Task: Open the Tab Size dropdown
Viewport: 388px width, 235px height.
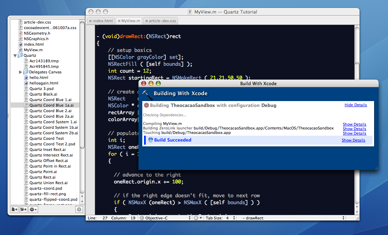Action: (x=220, y=218)
